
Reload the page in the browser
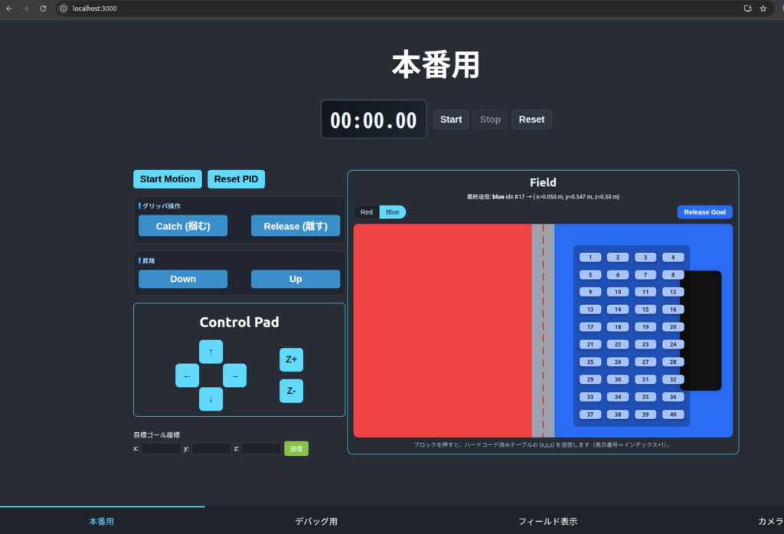(x=43, y=8)
